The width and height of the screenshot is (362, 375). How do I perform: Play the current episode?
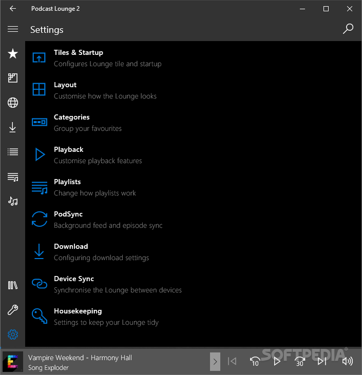(x=277, y=361)
